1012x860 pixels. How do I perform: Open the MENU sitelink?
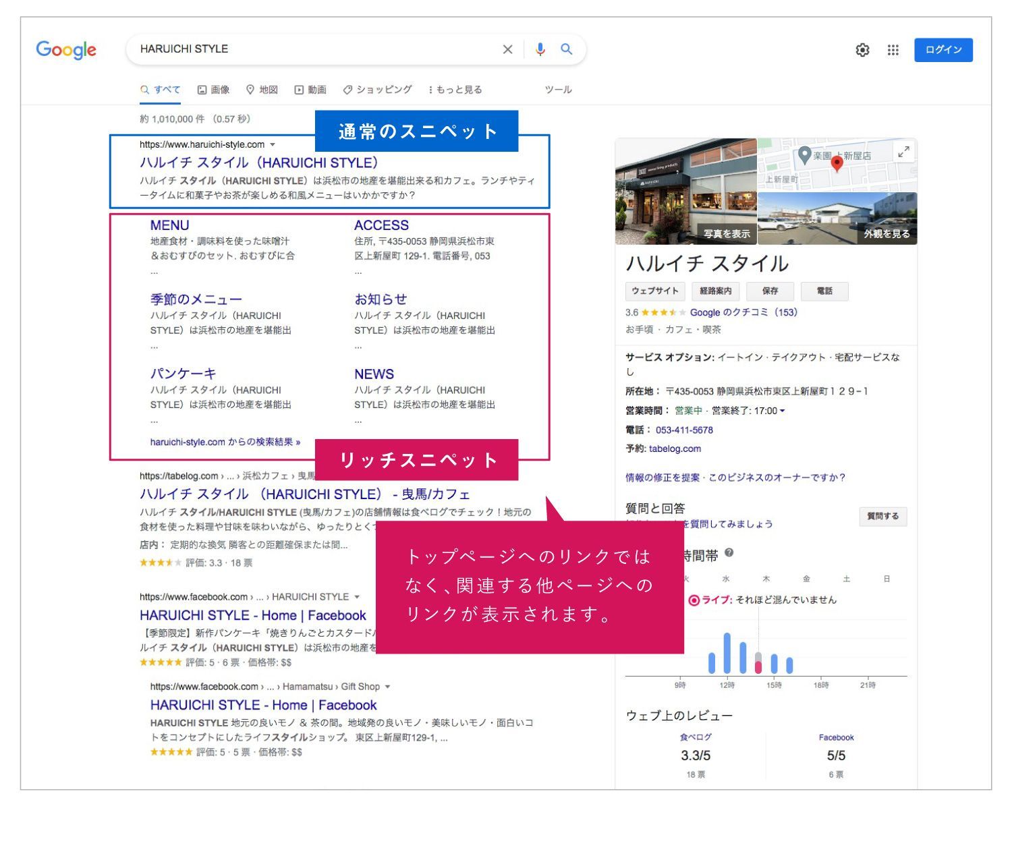[x=169, y=225]
